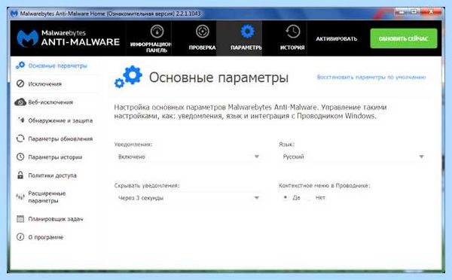Click the Уведомления: field label

(133, 144)
